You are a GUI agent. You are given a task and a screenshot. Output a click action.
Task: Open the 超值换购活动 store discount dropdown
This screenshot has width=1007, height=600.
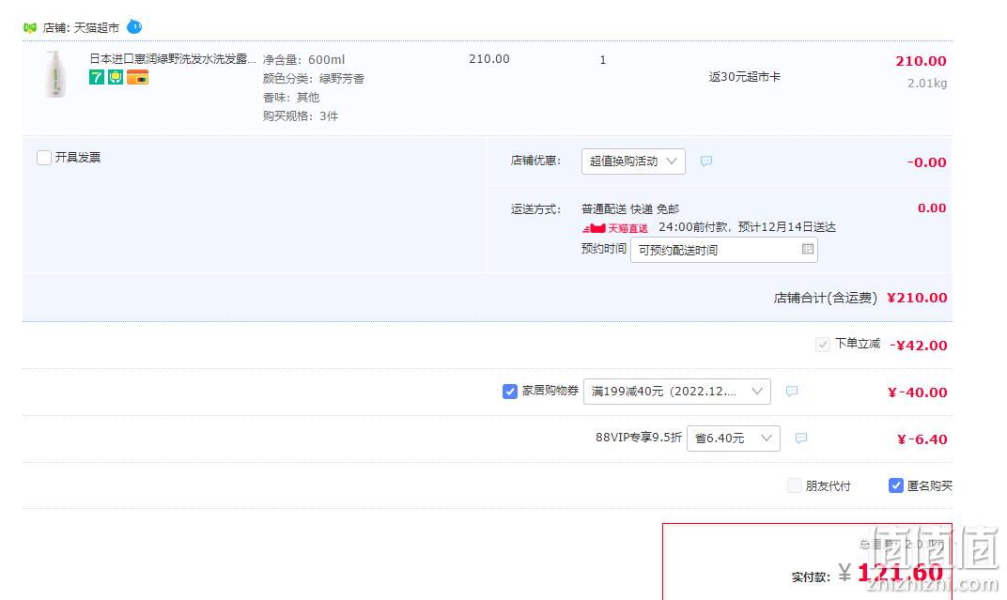pyautogui.click(x=633, y=162)
